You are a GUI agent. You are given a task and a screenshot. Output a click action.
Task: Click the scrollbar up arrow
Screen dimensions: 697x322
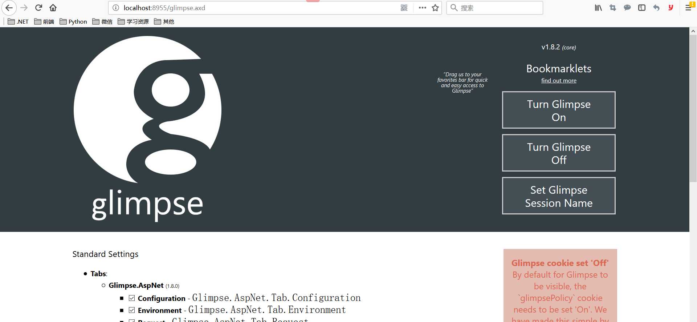click(693, 31)
